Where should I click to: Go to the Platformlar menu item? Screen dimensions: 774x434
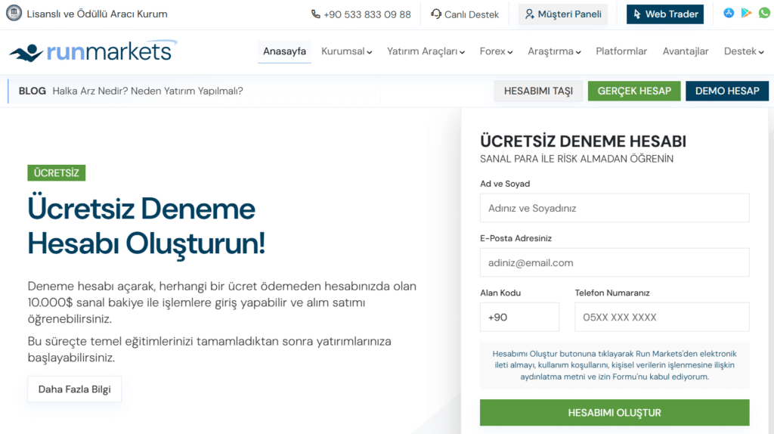tap(621, 51)
